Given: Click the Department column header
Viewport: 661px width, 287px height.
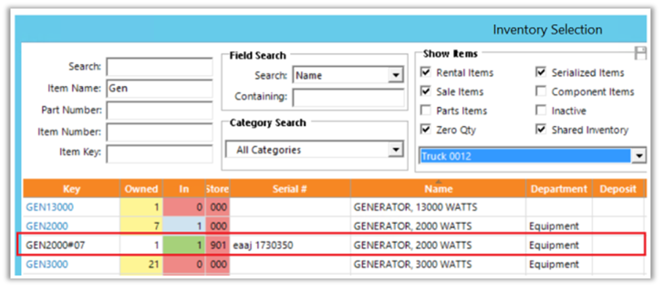Looking at the screenshot, I should (559, 189).
